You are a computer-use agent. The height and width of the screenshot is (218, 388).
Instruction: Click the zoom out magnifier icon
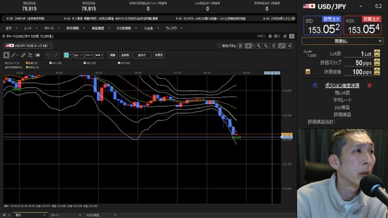[x=266, y=46]
